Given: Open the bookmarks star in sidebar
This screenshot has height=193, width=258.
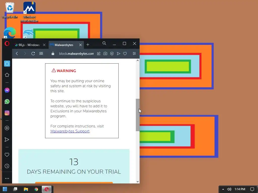Looking at the screenshot, I should (x=7, y=75).
